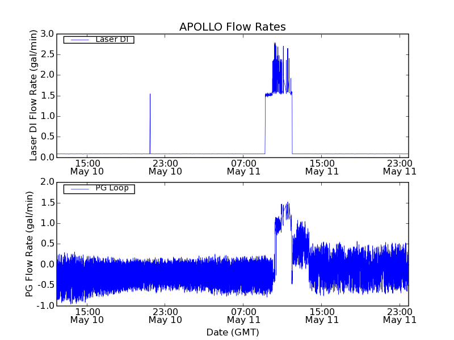Select 23:00 May 11 tick on the top plot

click(399, 167)
